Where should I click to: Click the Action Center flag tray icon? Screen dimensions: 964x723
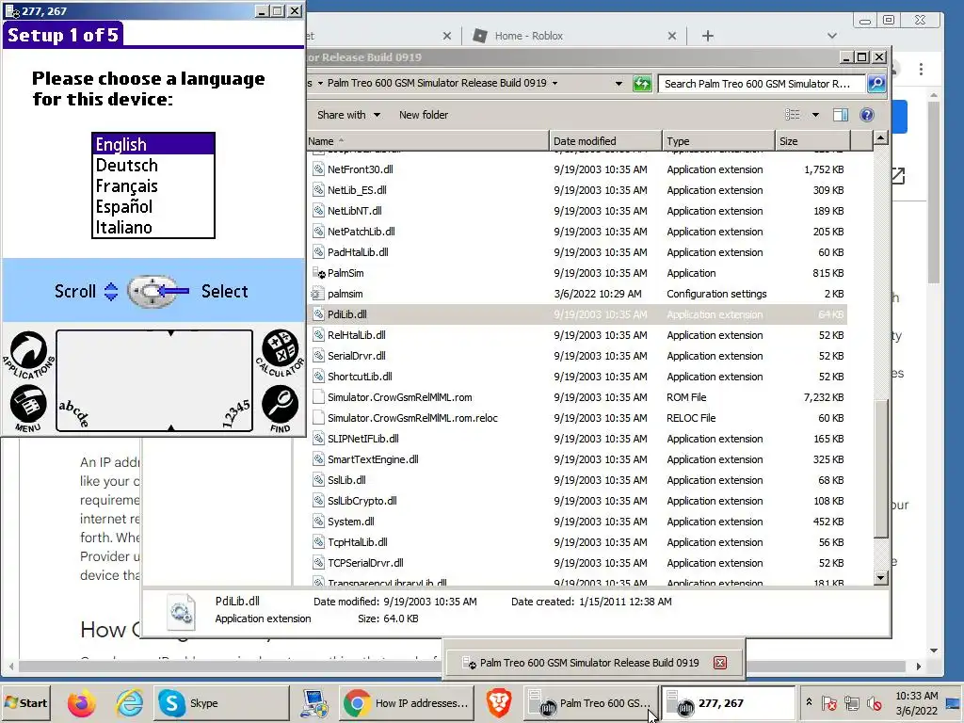(828, 703)
